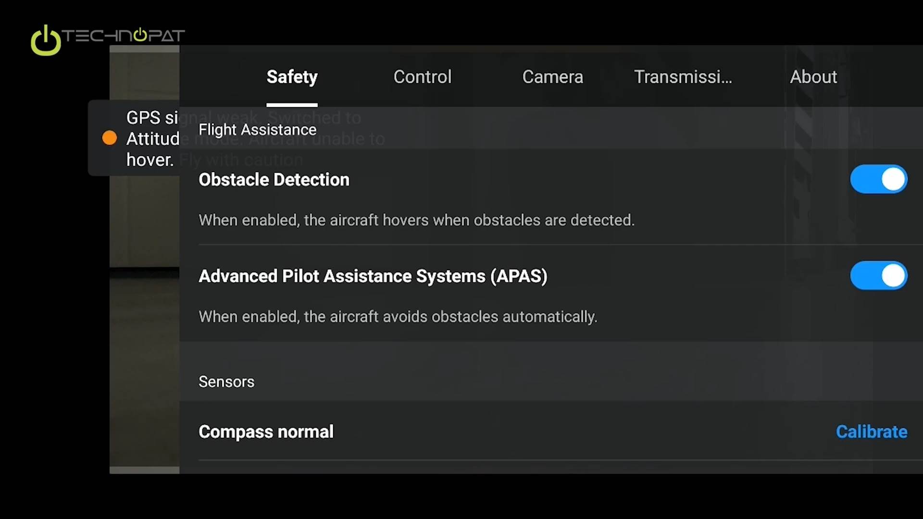Click the Technopat watermark text
The image size is (923, 519).
(124, 36)
